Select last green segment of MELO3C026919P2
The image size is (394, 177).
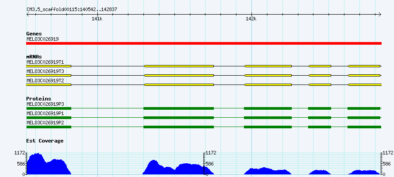[x=364, y=127]
